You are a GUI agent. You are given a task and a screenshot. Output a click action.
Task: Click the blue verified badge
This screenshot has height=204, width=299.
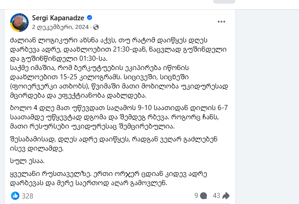click(x=90, y=17)
